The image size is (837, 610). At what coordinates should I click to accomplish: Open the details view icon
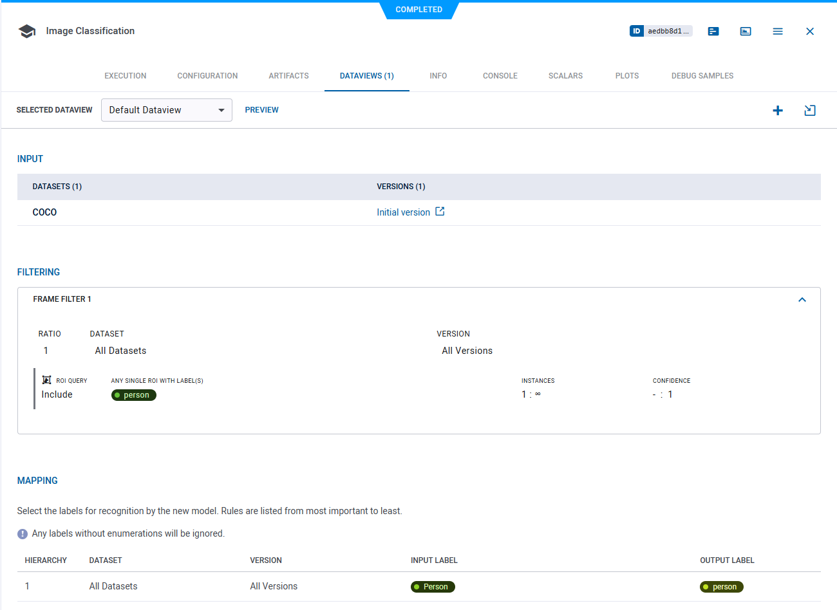point(713,32)
